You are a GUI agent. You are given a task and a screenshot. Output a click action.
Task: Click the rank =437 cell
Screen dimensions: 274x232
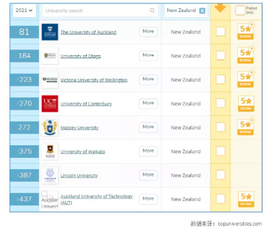(25, 199)
